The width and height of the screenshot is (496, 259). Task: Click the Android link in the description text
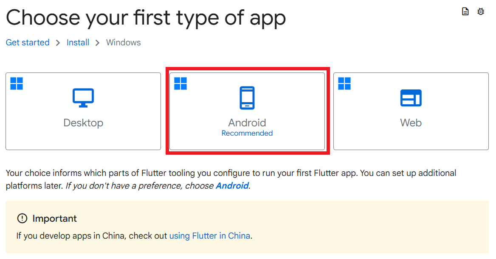[232, 186]
